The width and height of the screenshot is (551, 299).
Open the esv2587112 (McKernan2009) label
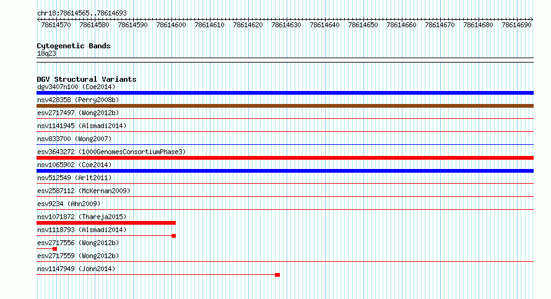[84, 191]
